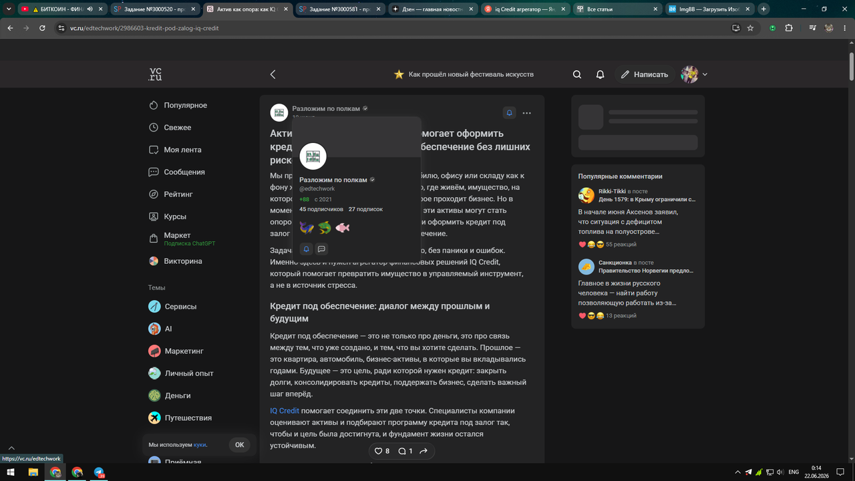Open a new browser tab
This screenshot has height=481, width=855.
763,9
